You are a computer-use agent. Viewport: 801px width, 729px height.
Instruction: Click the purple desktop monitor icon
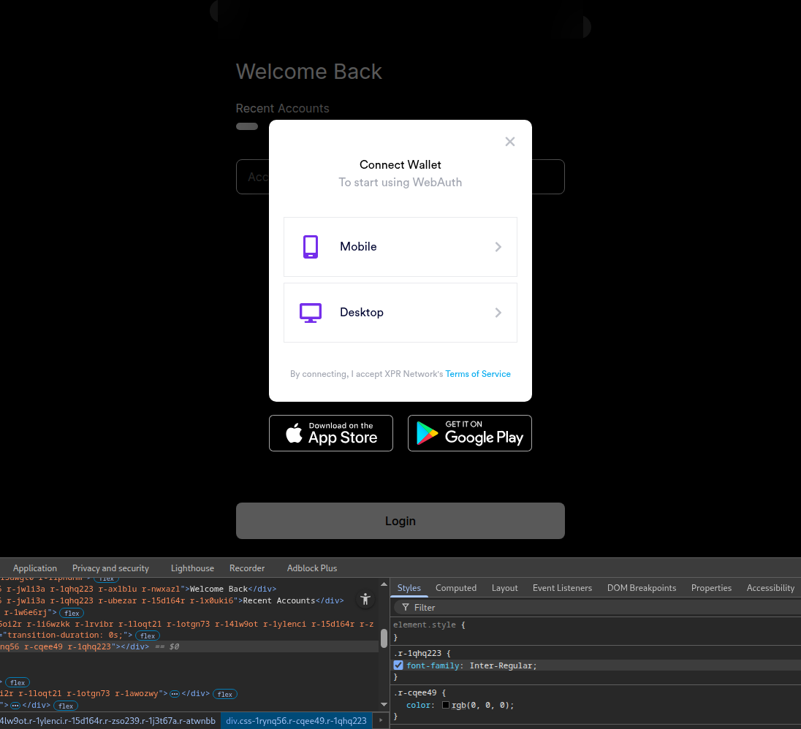[x=311, y=313]
